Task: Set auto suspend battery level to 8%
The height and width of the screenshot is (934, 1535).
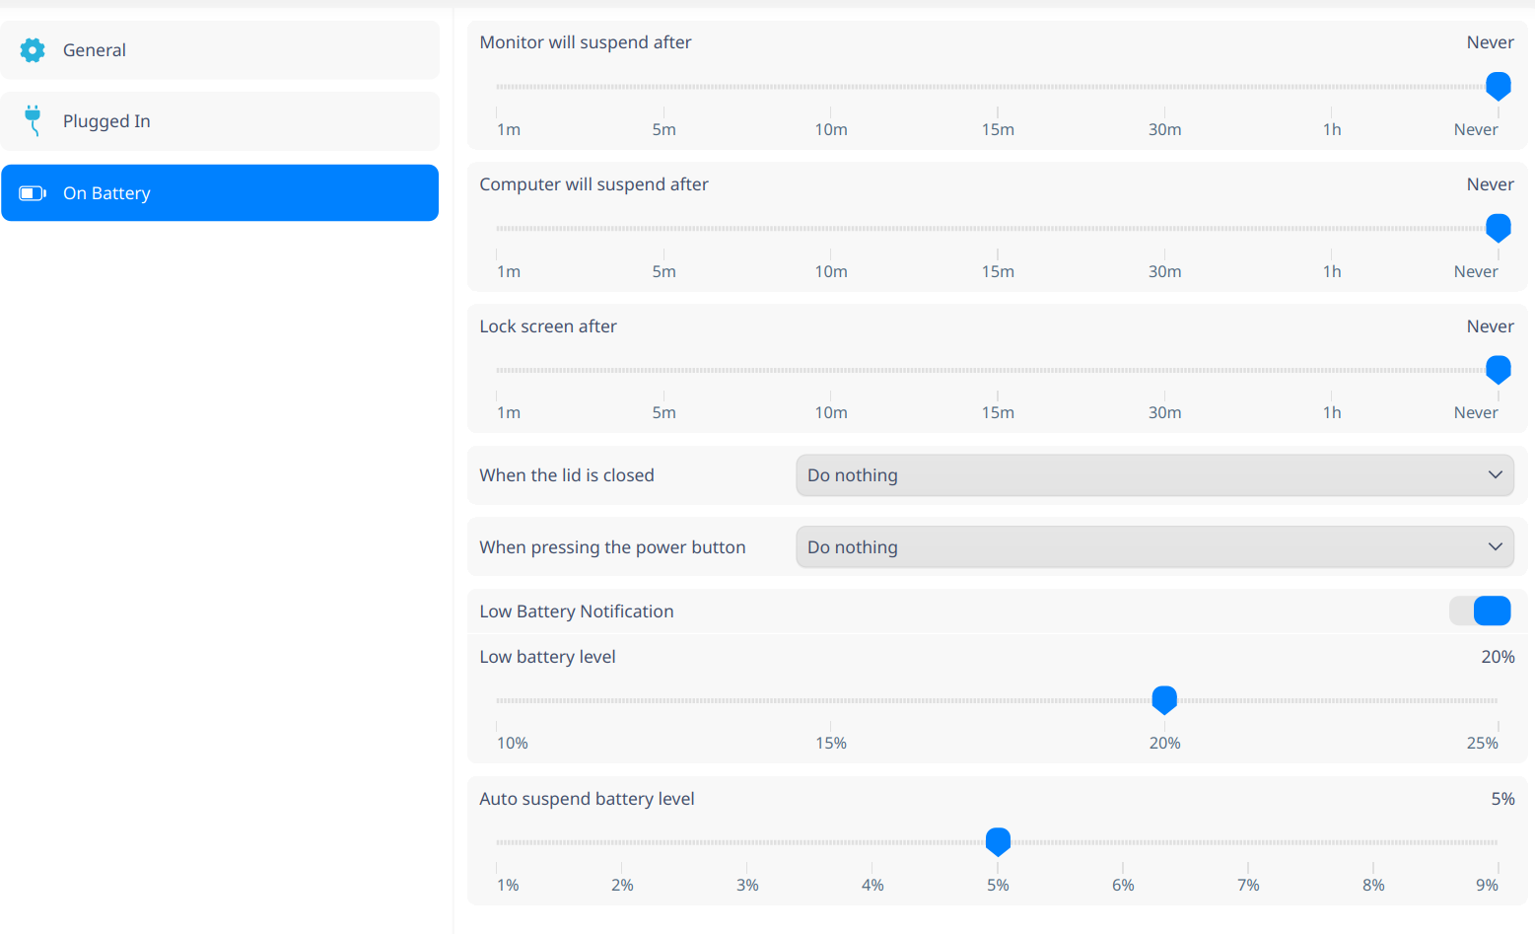Action: click(1373, 842)
